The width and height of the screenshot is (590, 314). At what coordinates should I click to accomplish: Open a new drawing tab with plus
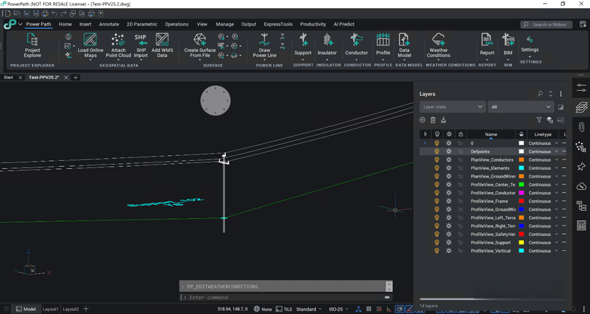pyautogui.click(x=76, y=78)
